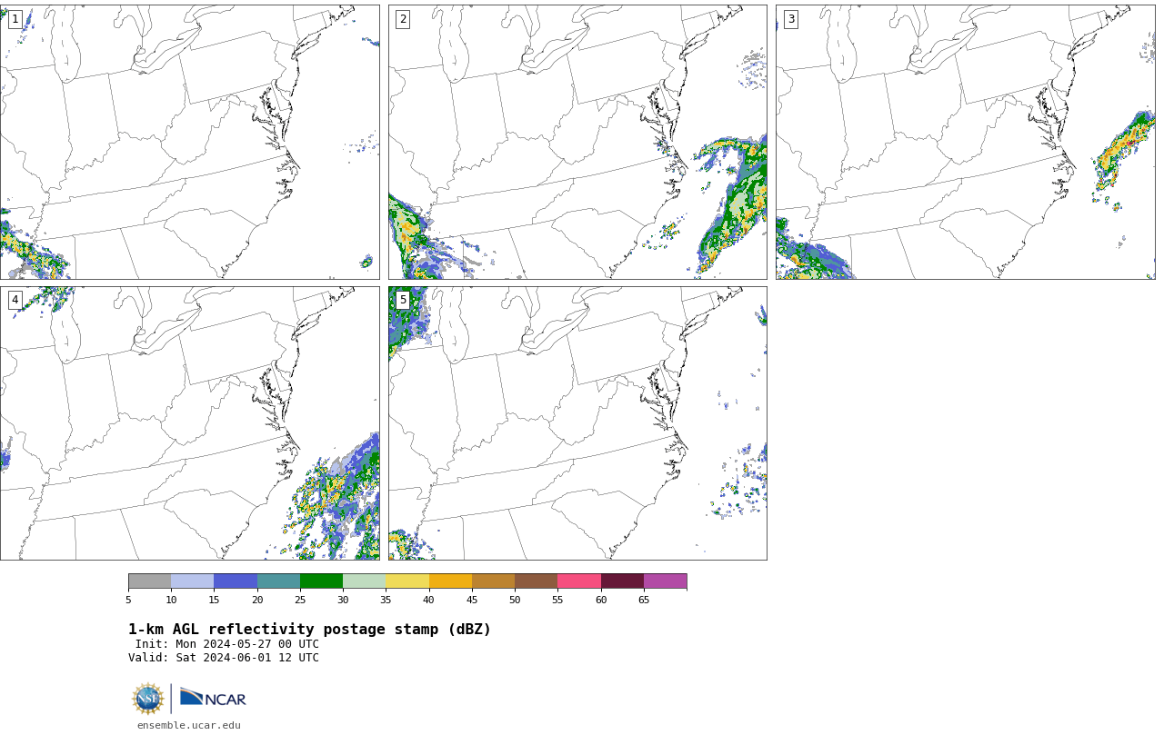Viewport: 1164px width, 735px height.
Task: Select the pink 55-60 dBZ swatch
Action: pos(579,581)
